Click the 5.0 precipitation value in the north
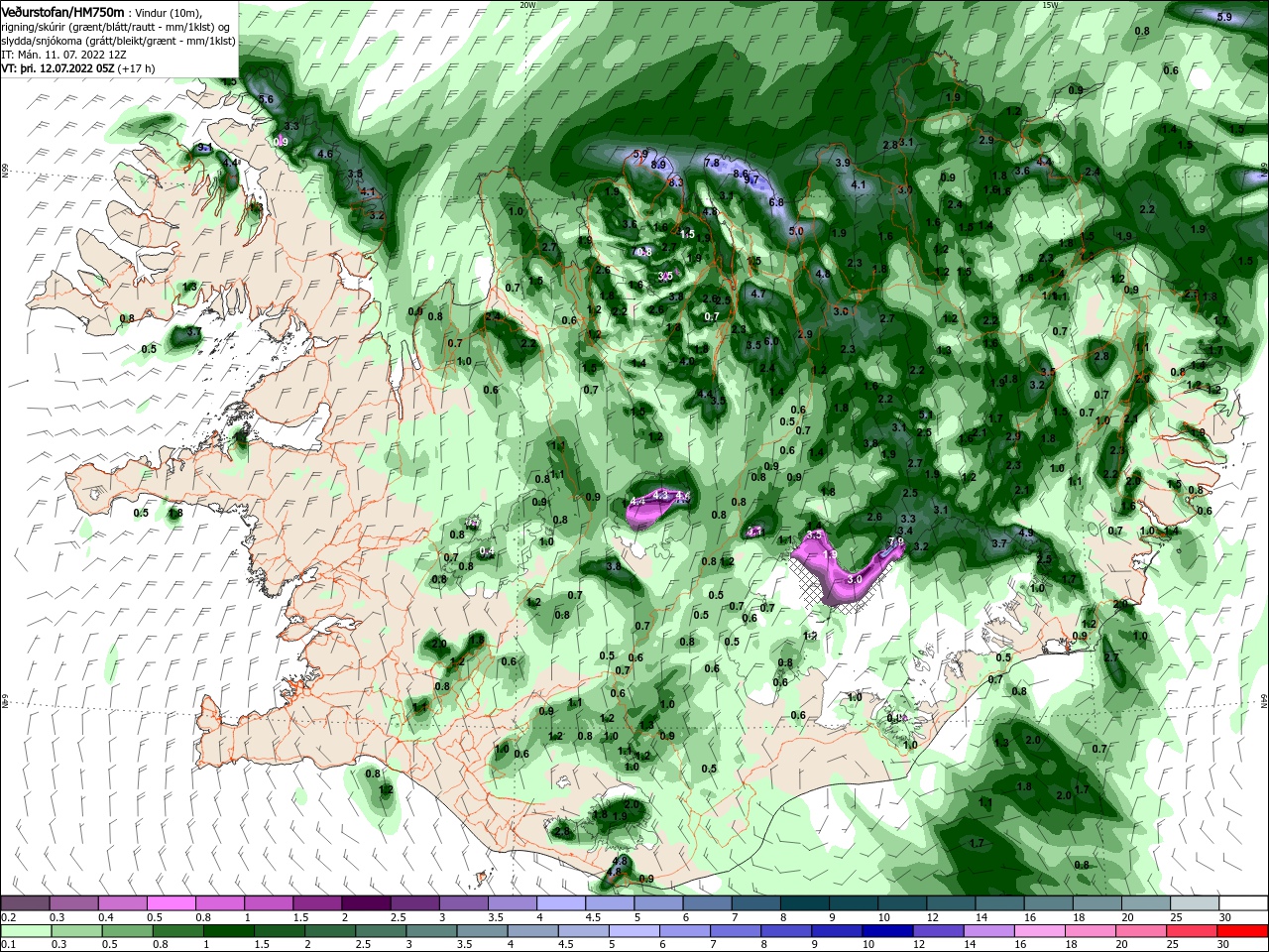1269x952 pixels. tap(796, 231)
